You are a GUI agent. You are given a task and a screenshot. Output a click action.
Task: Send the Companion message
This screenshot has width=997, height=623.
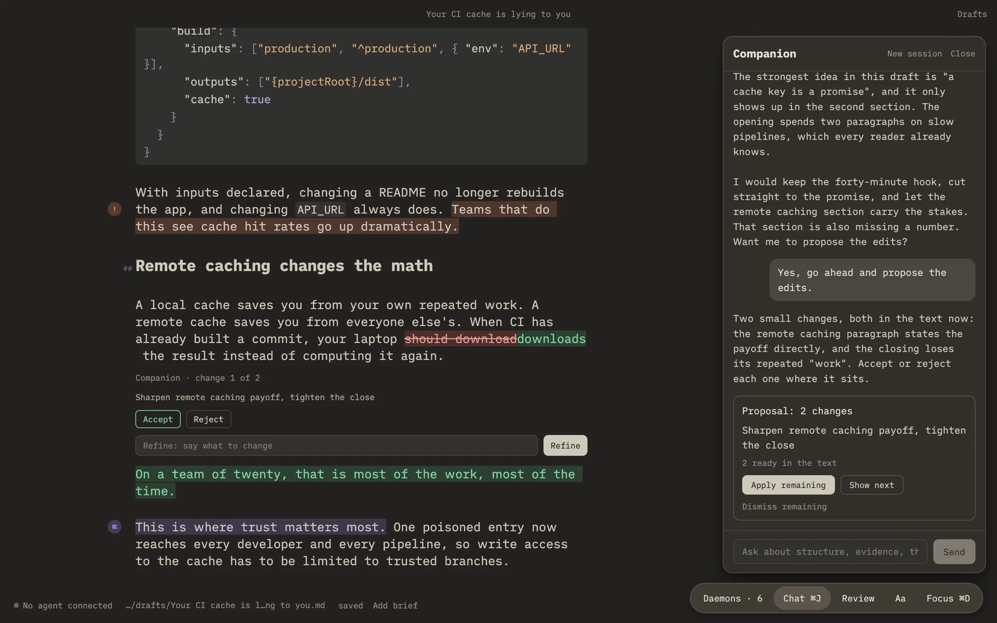(x=954, y=552)
